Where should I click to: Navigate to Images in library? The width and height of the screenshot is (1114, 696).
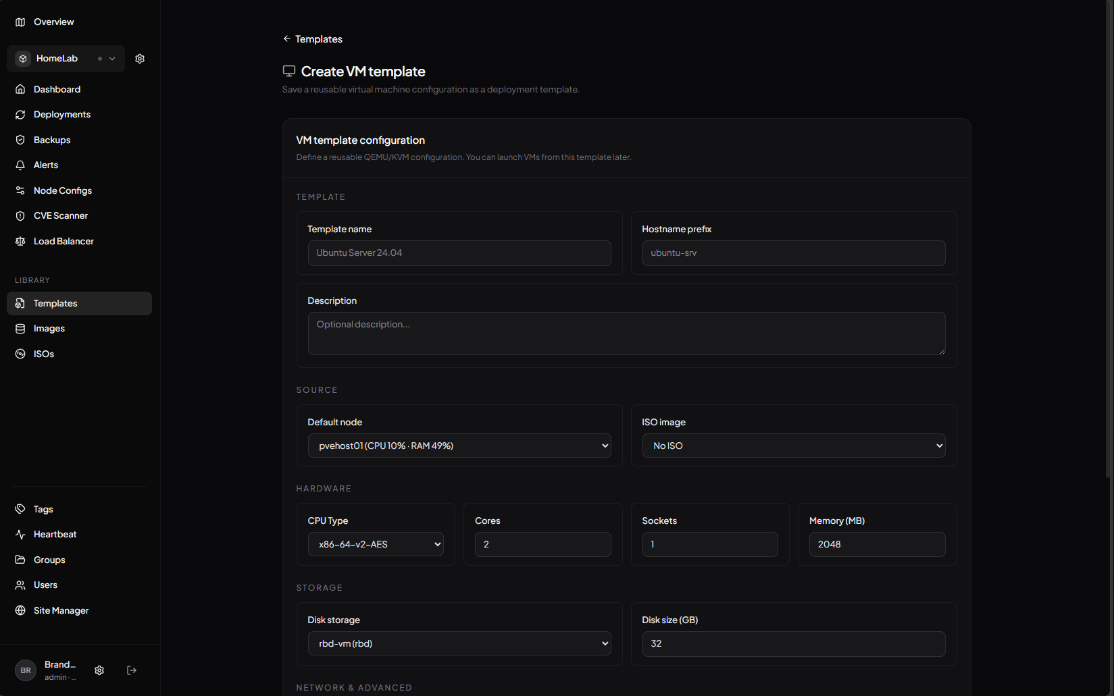point(49,329)
